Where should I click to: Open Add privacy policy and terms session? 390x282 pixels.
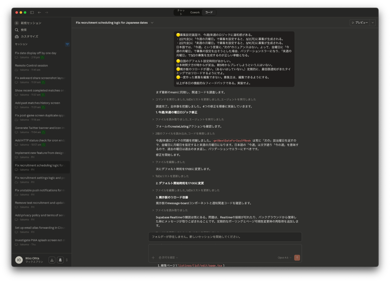click(41, 217)
